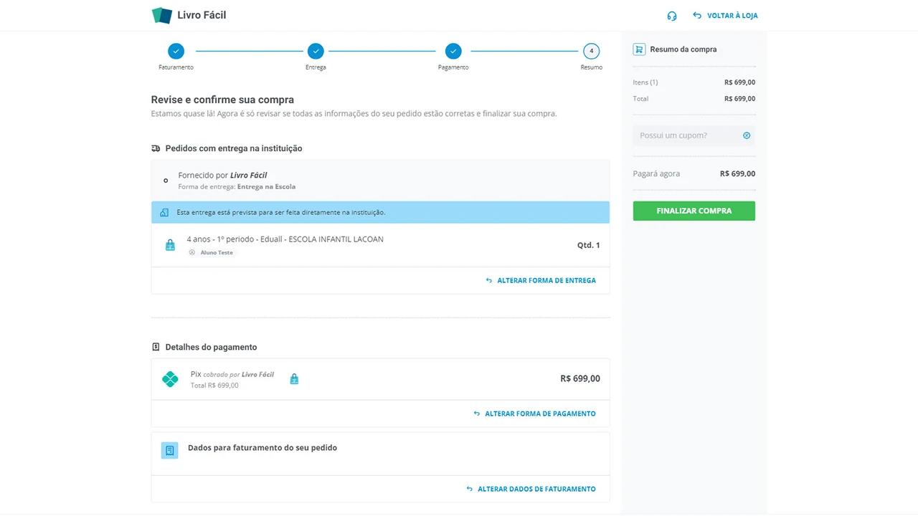Screen dimensions: 918x516
Task: Click the Pix payment logo icon
Action: coord(170,379)
